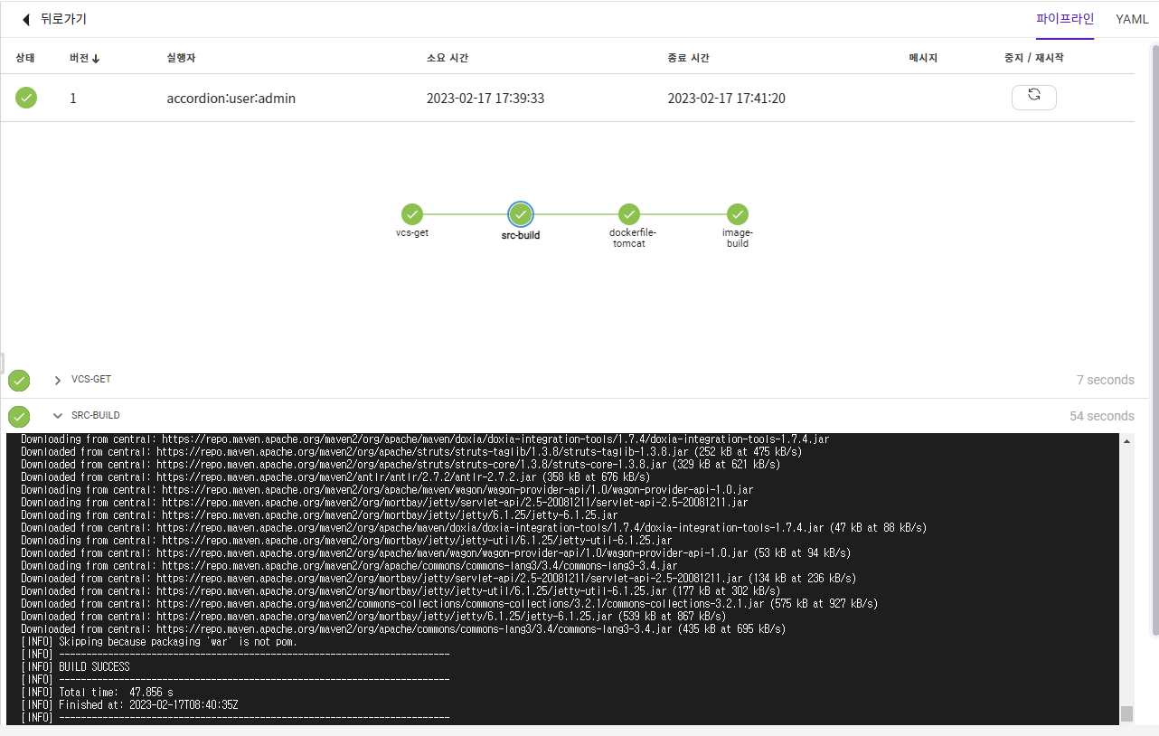Click the 실행자 column header
Image resolution: width=1159 pixels, height=736 pixels.
[x=182, y=58]
